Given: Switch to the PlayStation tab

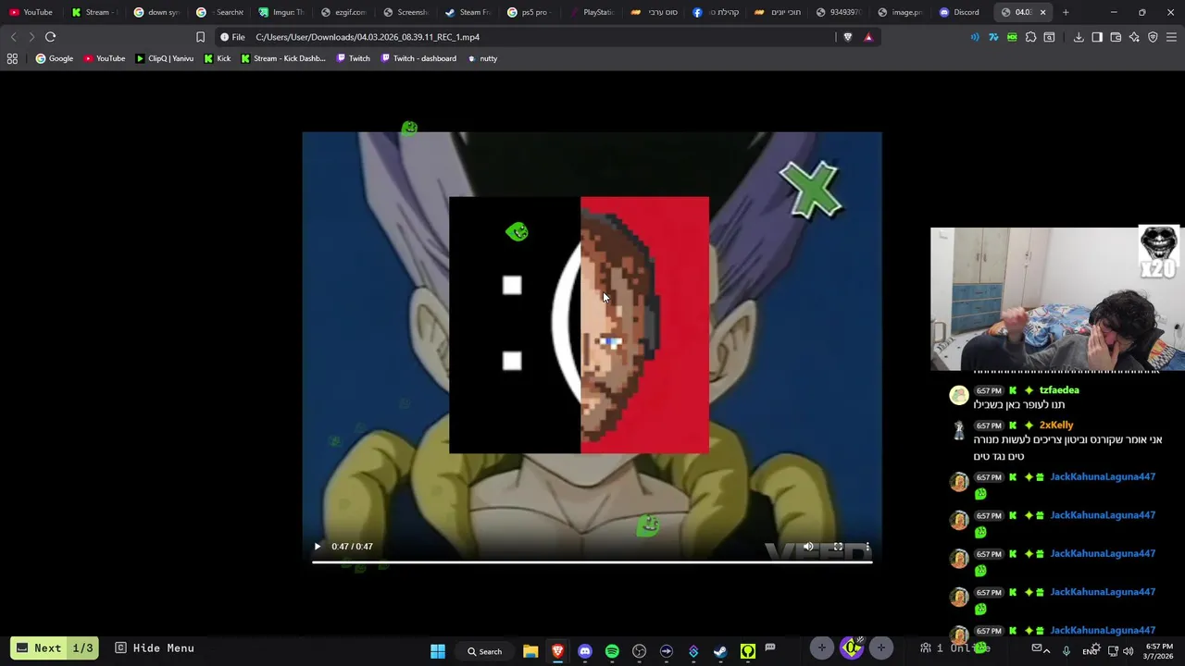Looking at the screenshot, I should click(592, 12).
